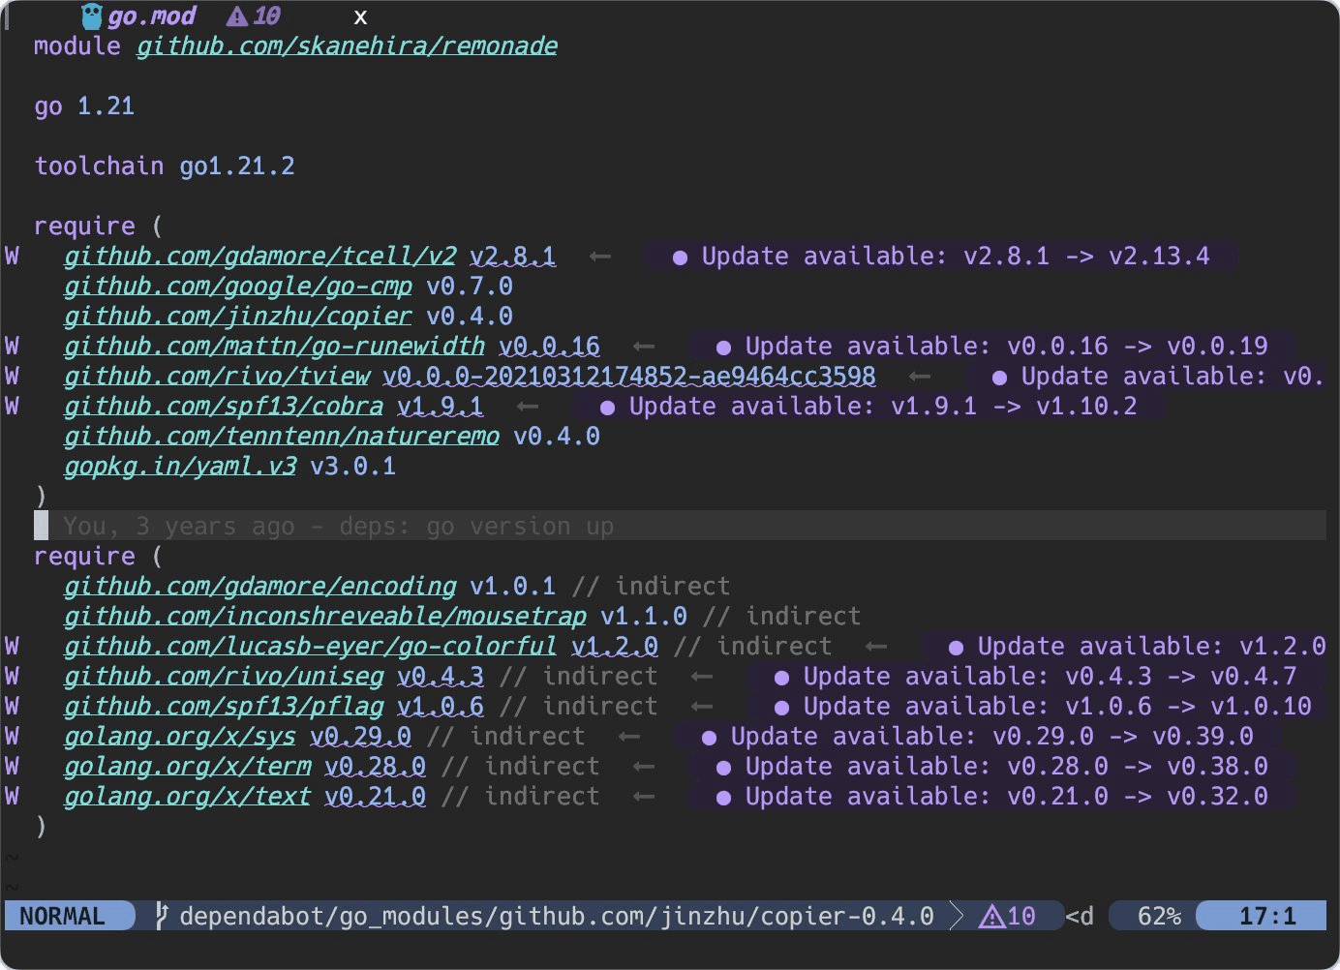Click the W warning sign beside tcell

coord(12,256)
